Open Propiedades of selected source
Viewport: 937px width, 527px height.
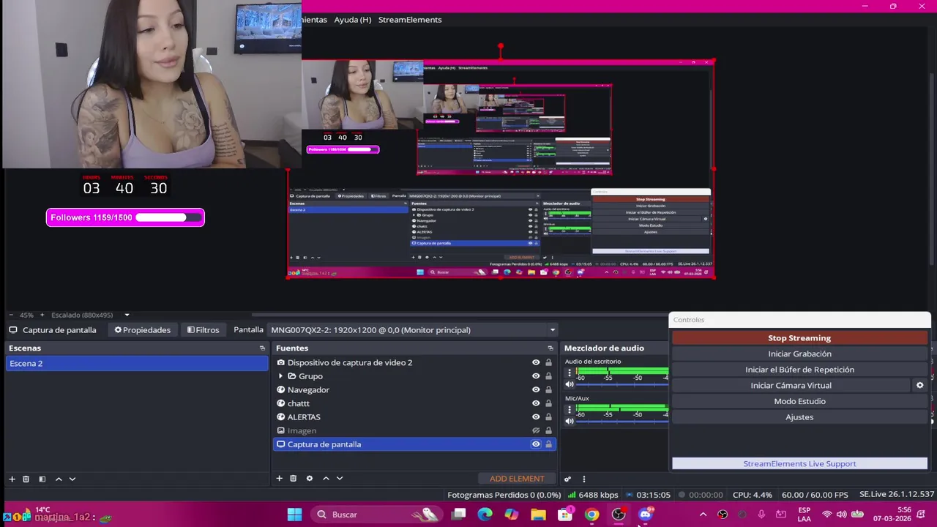pos(143,330)
